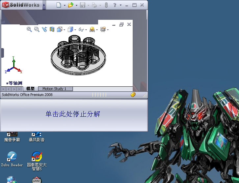
Task: Open the New document dropdown arrow
Action: tap(65, 5)
